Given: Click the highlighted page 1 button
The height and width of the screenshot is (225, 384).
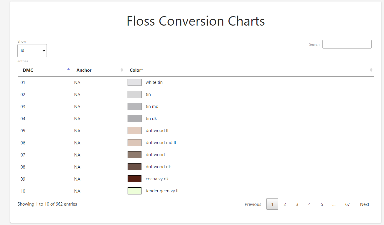Looking at the screenshot, I should coord(272,204).
